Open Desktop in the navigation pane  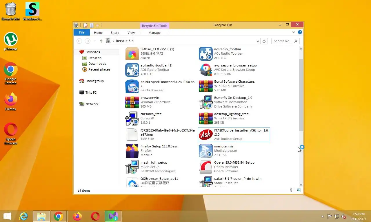pyautogui.click(x=95, y=58)
